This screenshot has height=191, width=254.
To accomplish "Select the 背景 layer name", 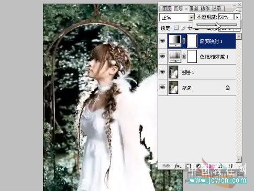I will click(186, 88).
